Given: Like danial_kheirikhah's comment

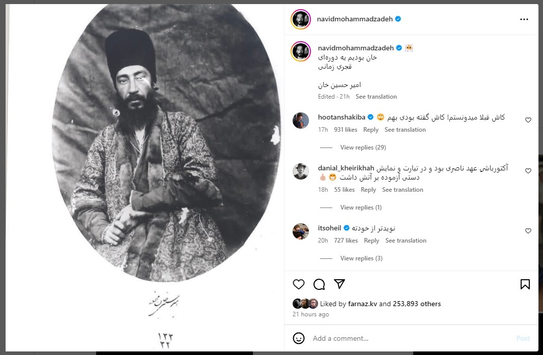Looking at the screenshot, I should click(x=528, y=171).
